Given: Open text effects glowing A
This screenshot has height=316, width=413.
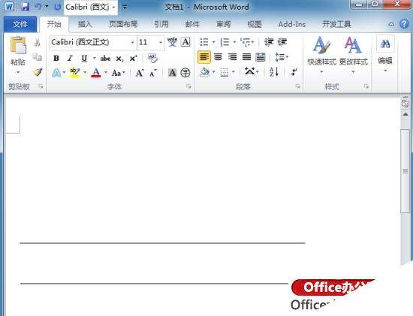Looking at the screenshot, I should [x=56, y=73].
